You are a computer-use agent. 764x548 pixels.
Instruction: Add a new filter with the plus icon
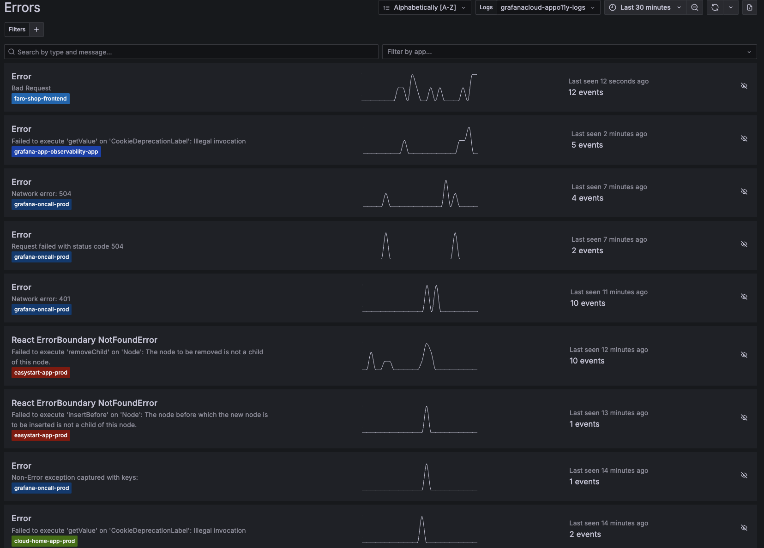(36, 29)
